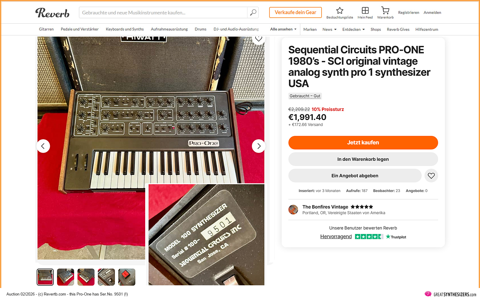The width and height of the screenshot is (480, 300).
Task: Click the search input field
Action: (163, 13)
